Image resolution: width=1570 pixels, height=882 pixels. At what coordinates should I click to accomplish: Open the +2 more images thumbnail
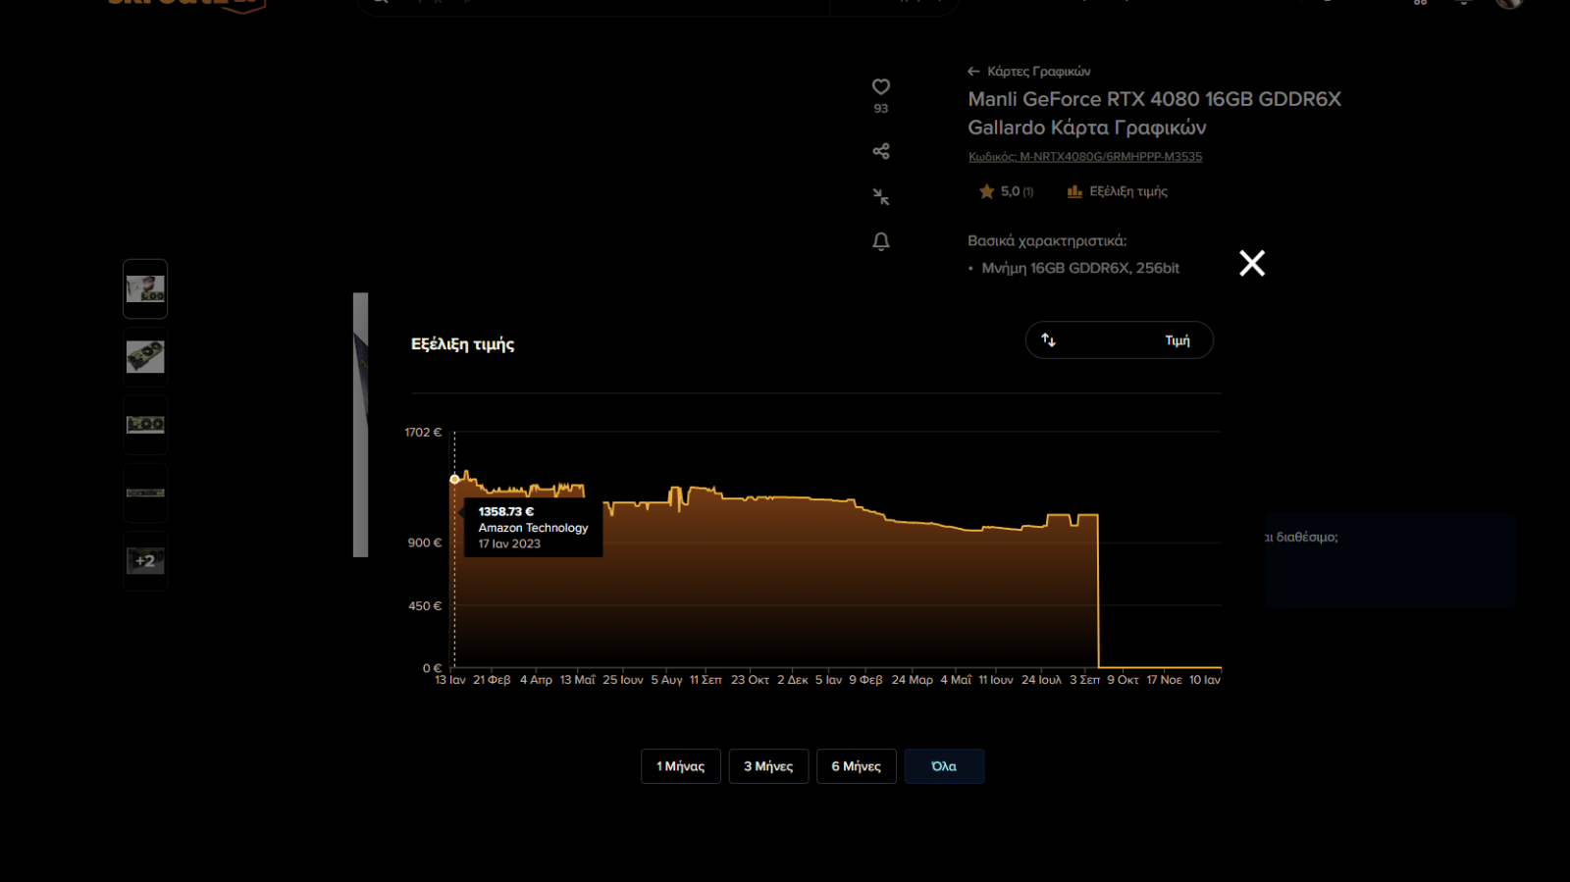coord(145,561)
